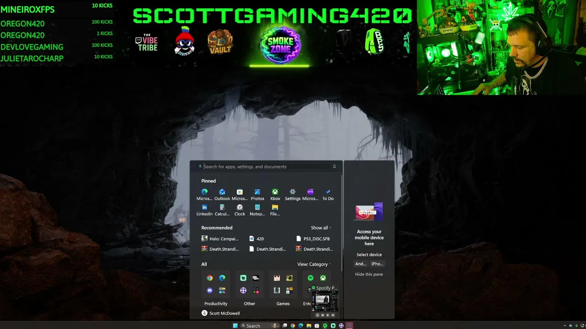Open Chrome in the Productivity category
The image size is (586, 329).
coord(210,278)
